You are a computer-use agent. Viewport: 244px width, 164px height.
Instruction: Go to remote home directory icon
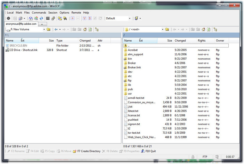(203, 29)
